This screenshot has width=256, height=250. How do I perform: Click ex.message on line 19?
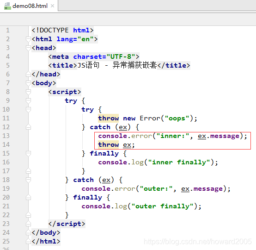pos(202,188)
